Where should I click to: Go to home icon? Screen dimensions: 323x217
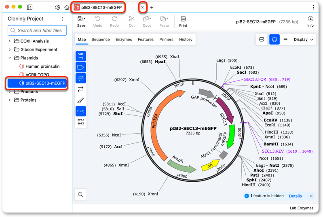[67, 7]
